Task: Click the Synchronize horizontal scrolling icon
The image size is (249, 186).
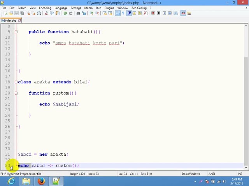Action: [x=110, y=13]
